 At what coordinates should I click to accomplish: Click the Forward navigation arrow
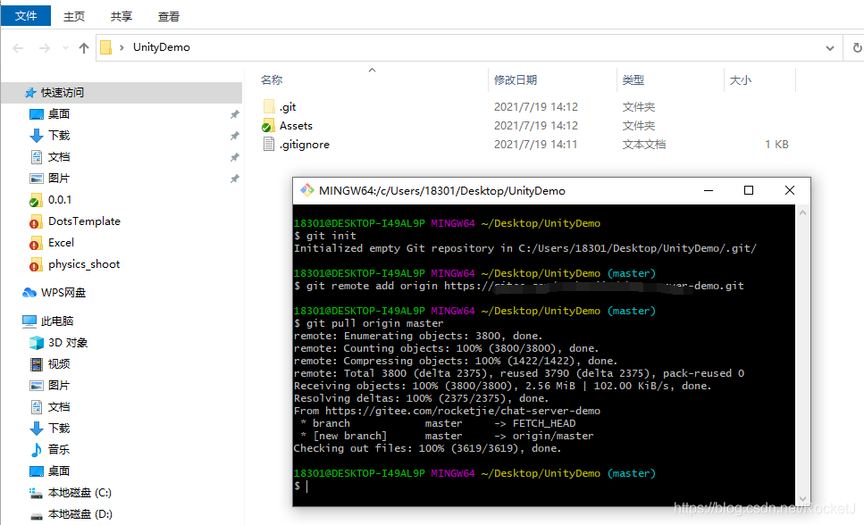coord(44,48)
